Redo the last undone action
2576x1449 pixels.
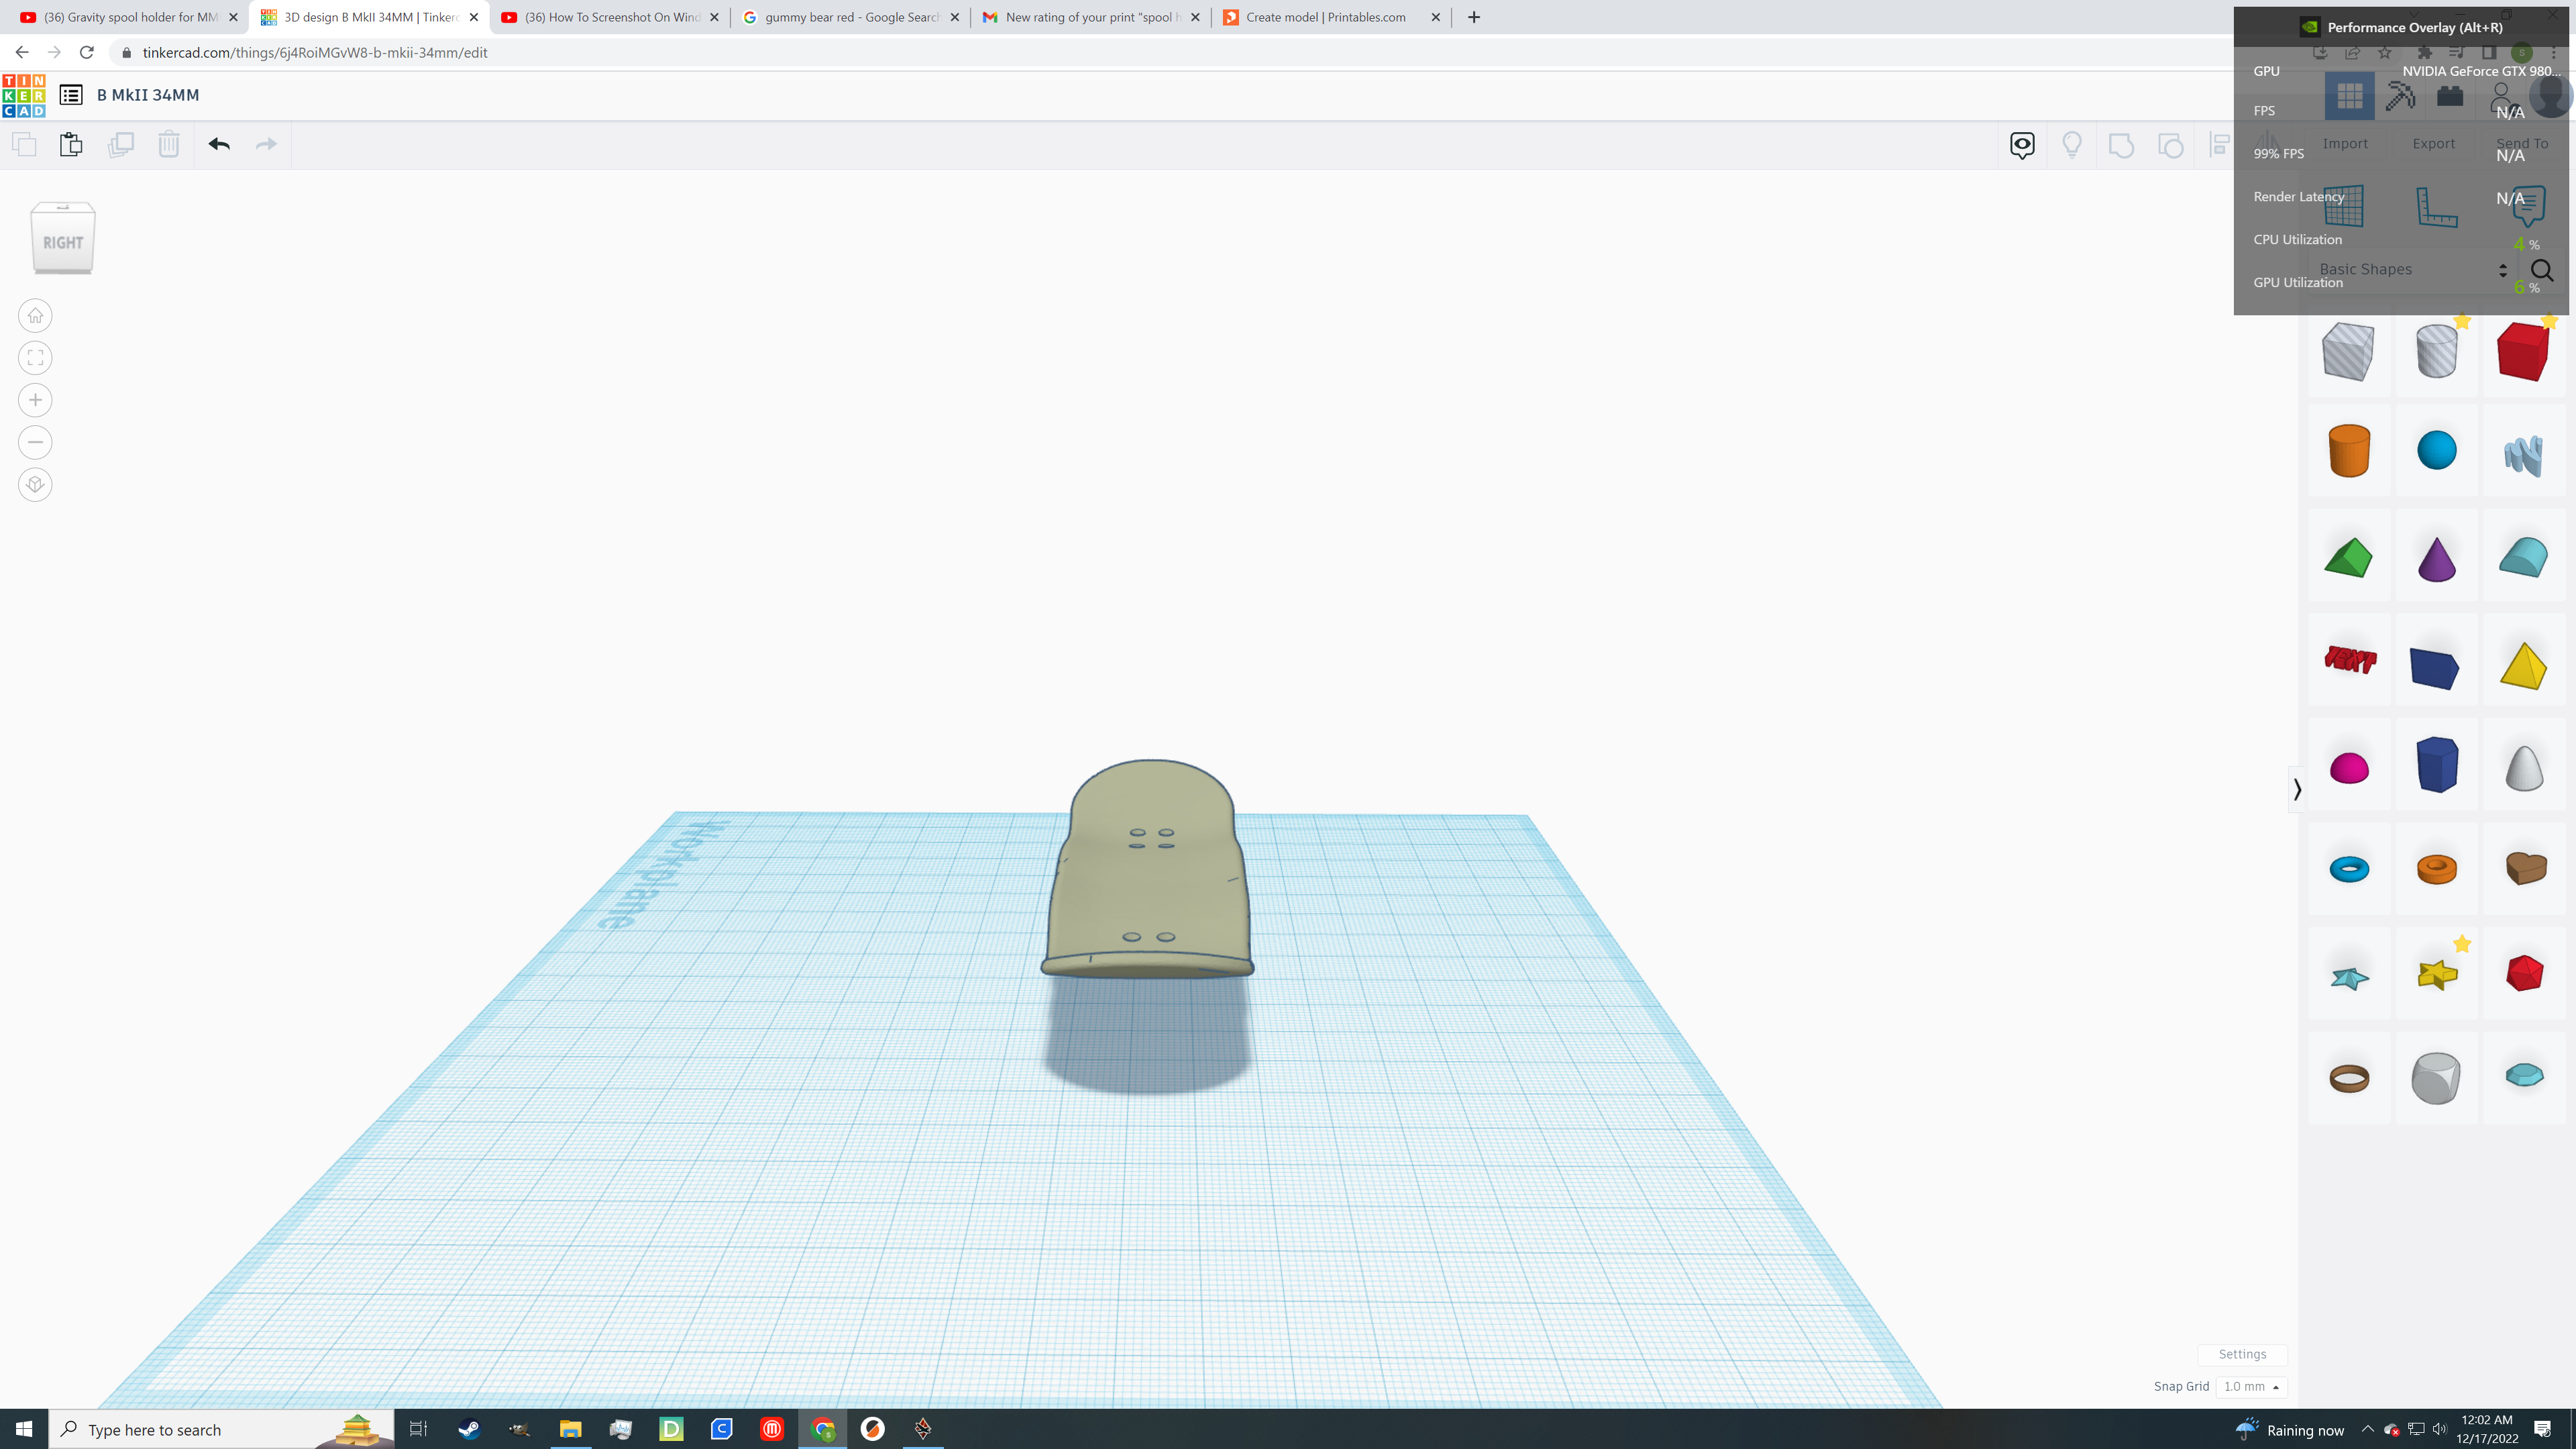pos(266,144)
